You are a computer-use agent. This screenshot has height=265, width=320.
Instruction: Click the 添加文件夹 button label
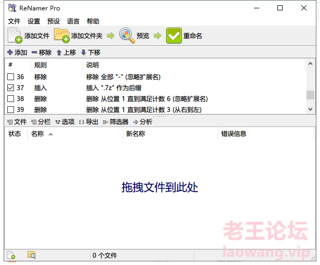[x=87, y=36]
